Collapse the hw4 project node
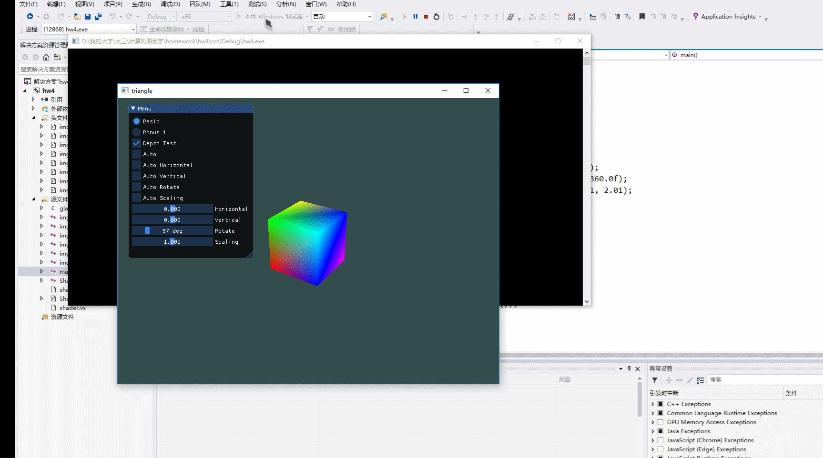 tap(25, 90)
